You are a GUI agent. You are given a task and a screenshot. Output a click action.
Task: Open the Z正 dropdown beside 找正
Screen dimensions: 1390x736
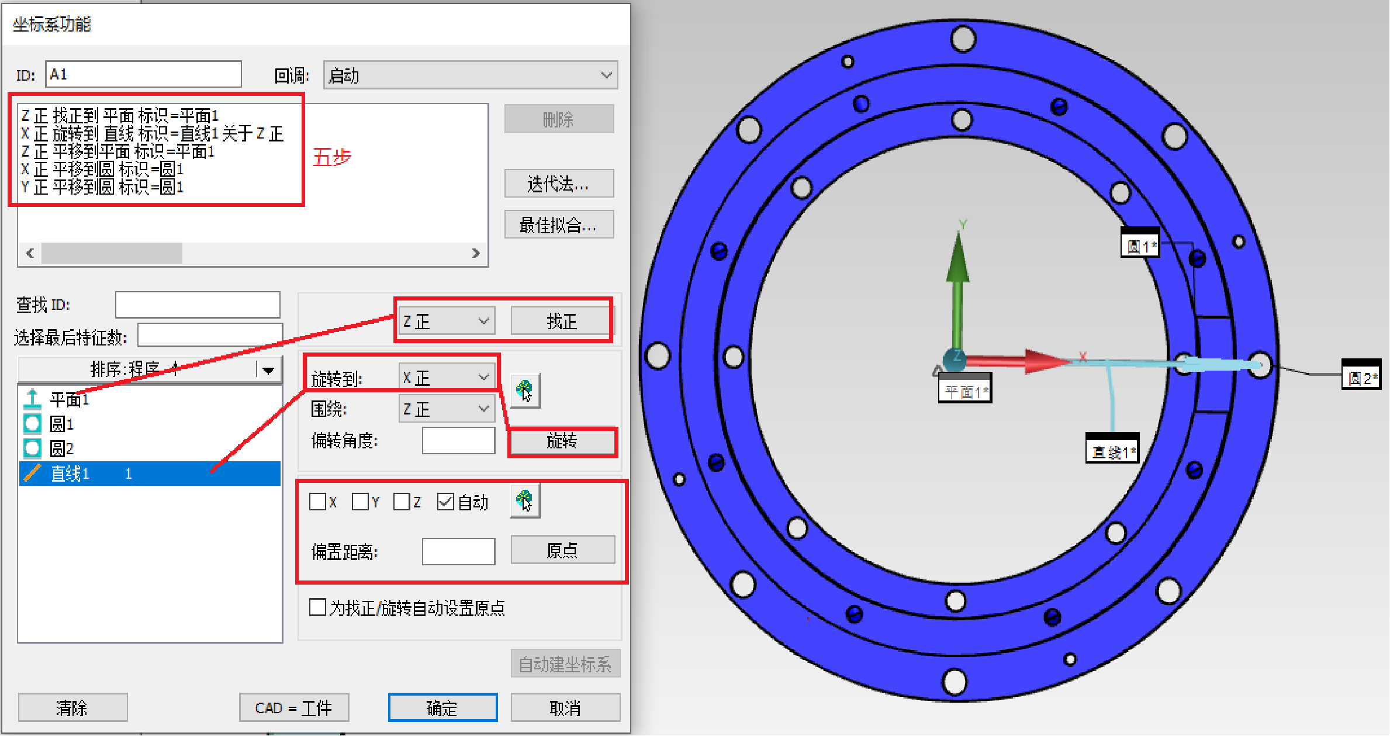pos(445,320)
